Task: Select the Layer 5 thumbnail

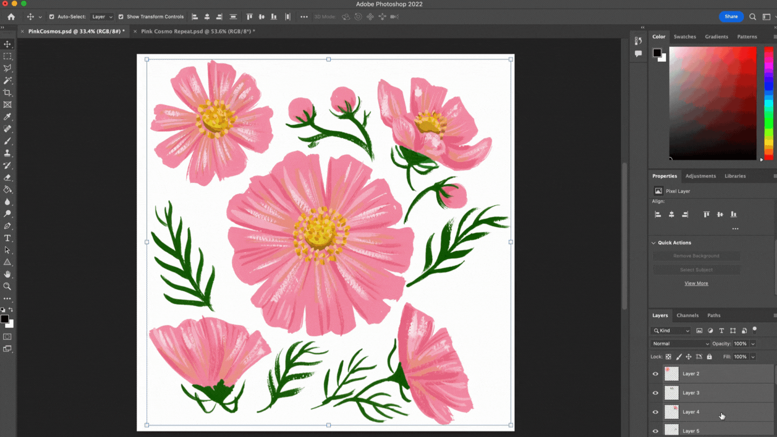Action: point(671,429)
